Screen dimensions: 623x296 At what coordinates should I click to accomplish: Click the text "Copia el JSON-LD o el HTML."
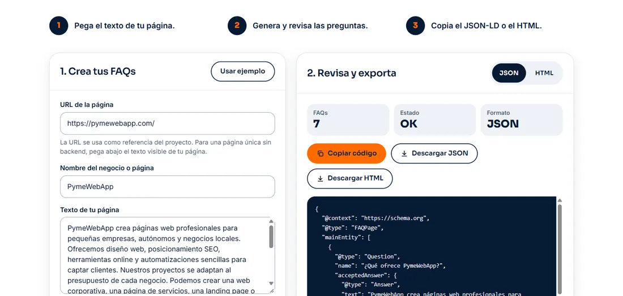(x=487, y=26)
